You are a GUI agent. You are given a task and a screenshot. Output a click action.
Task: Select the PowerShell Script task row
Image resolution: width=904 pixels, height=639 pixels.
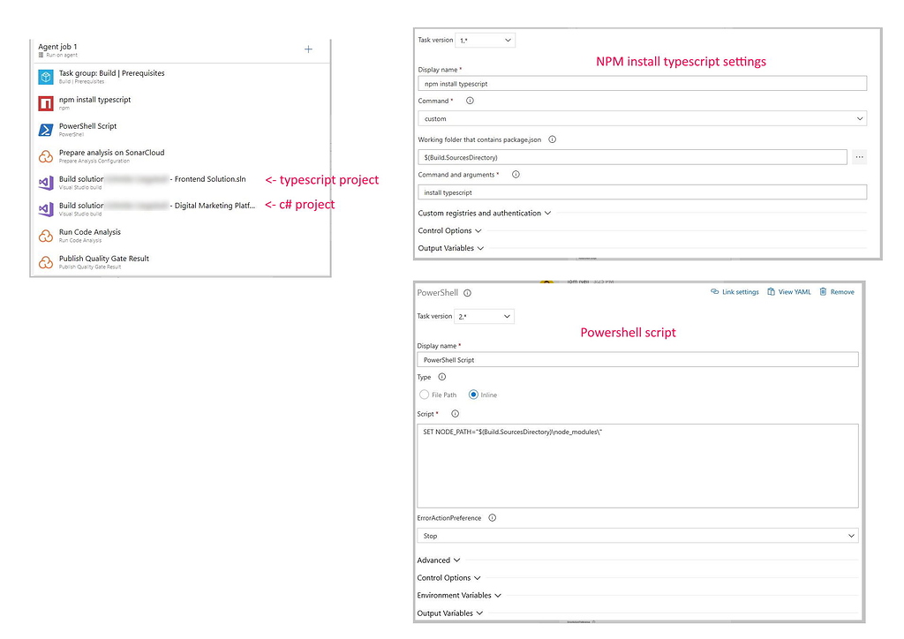point(182,130)
